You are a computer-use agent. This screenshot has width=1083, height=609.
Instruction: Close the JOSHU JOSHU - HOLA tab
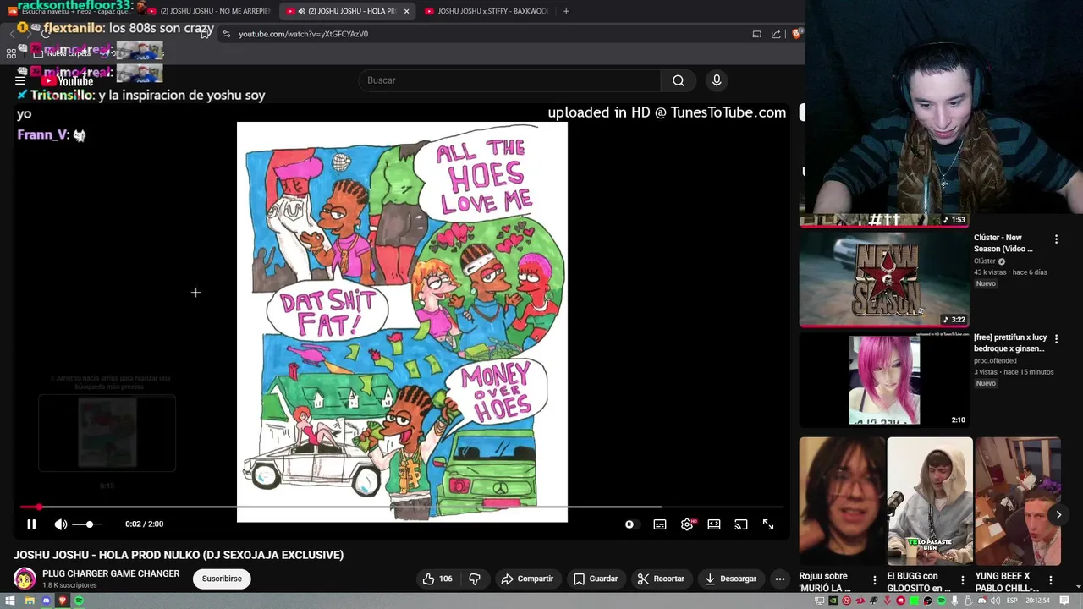click(407, 11)
